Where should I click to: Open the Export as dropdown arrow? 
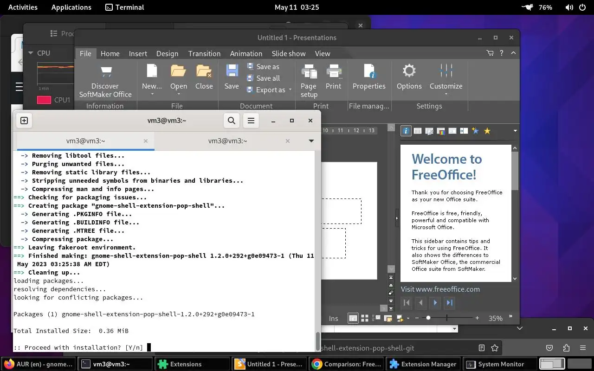coord(290,90)
